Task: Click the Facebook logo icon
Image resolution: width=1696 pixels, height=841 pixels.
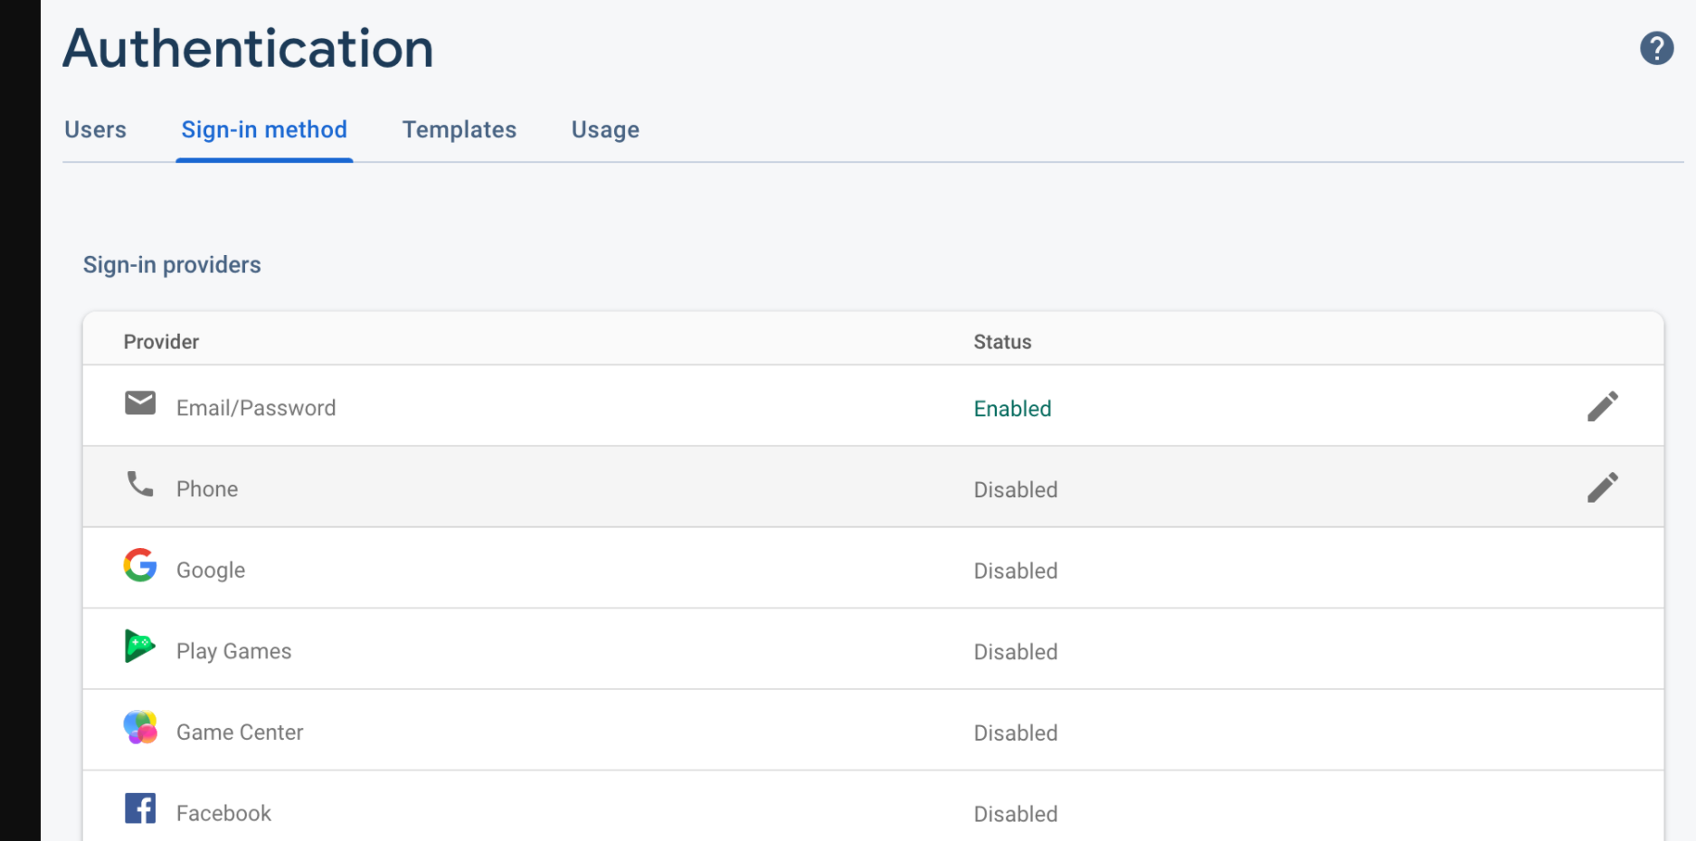Action: click(x=140, y=808)
